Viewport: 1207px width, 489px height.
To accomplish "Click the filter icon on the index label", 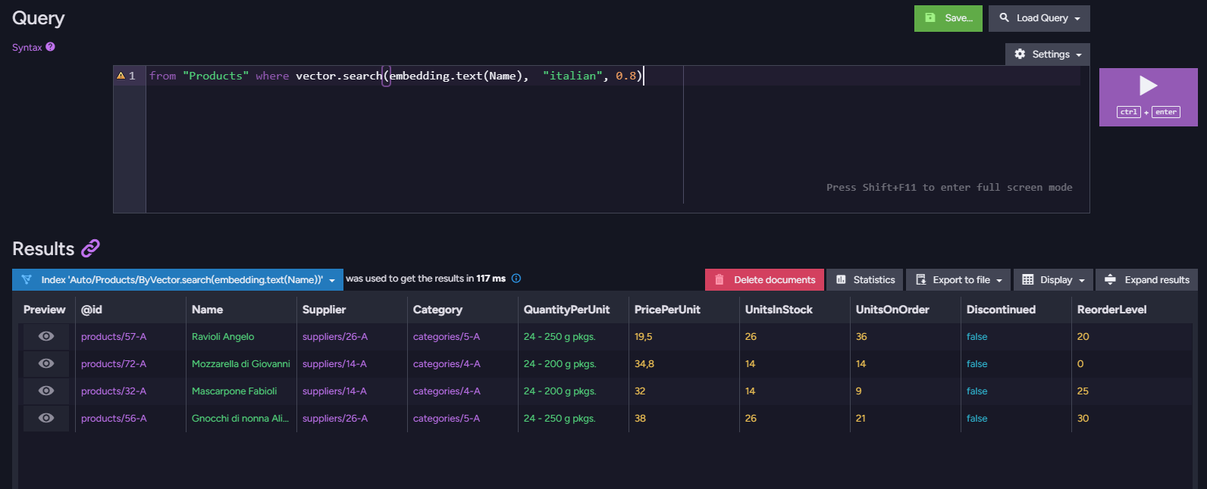I will click(27, 279).
